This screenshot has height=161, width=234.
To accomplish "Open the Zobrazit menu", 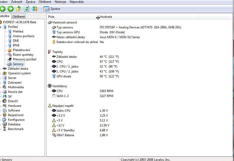I will tap(17, 2).
